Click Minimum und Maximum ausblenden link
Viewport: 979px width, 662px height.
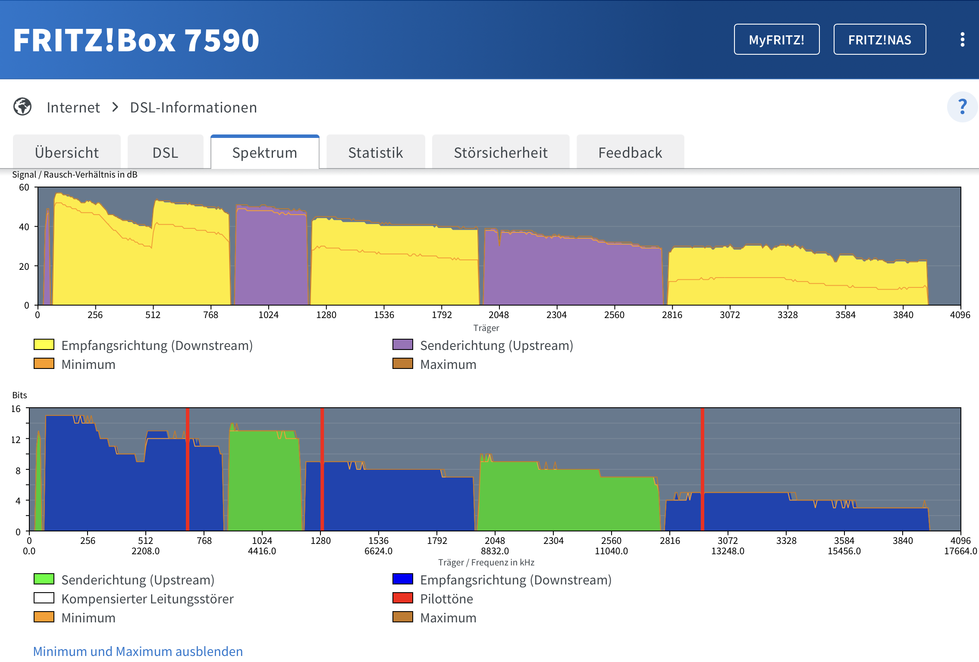pos(138,651)
